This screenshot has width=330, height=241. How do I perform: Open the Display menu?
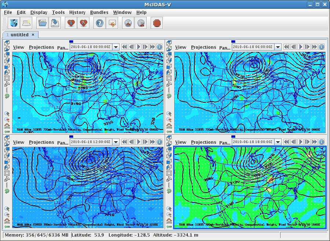[39, 12]
